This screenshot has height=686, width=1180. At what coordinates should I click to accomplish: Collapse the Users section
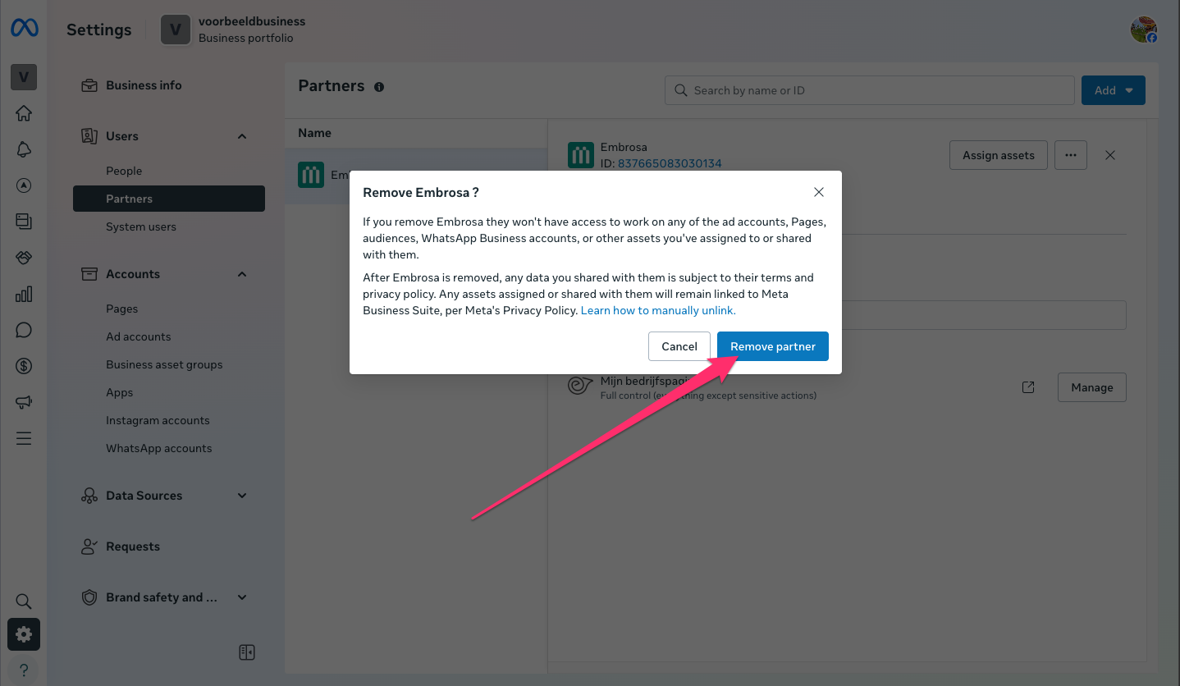tap(242, 136)
